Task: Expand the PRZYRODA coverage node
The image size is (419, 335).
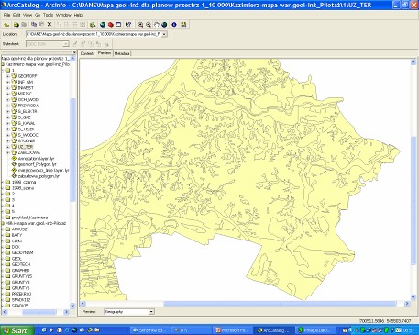Action: pyautogui.click(x=8, y=106)
